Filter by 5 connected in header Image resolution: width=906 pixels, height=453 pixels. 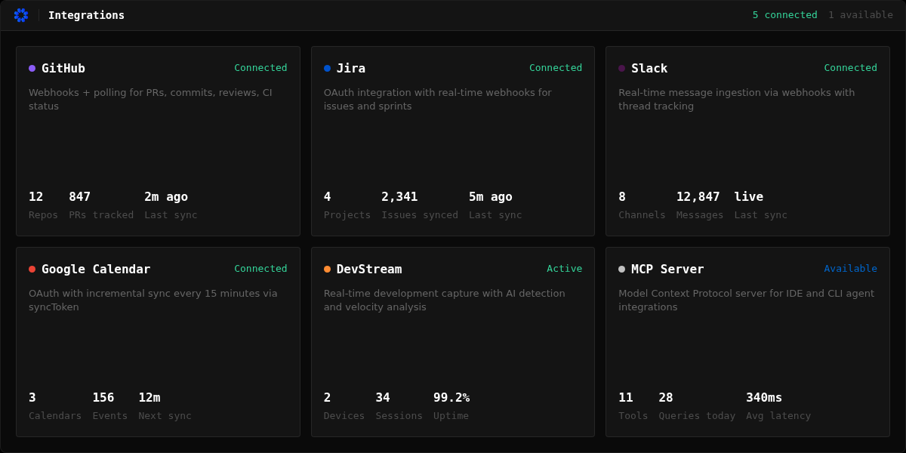[784, 15]
